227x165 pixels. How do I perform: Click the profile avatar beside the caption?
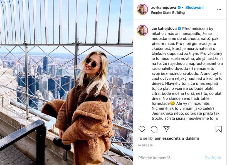pyautogui.click(x=142, y=31)
